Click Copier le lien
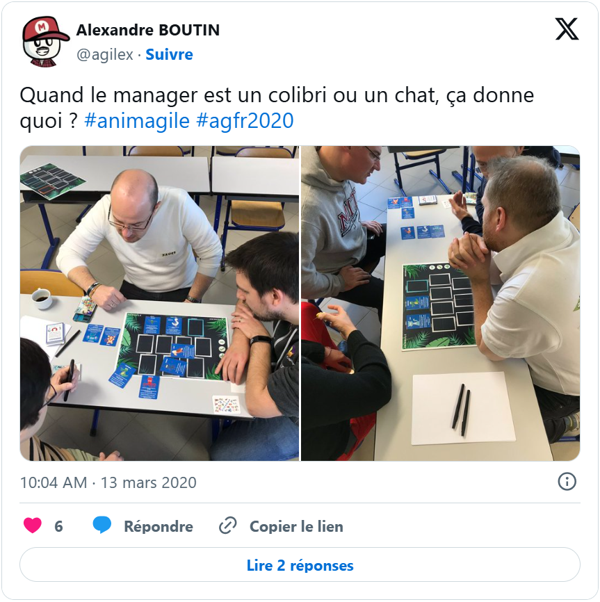The image size is (600, 602). point(296,526)
